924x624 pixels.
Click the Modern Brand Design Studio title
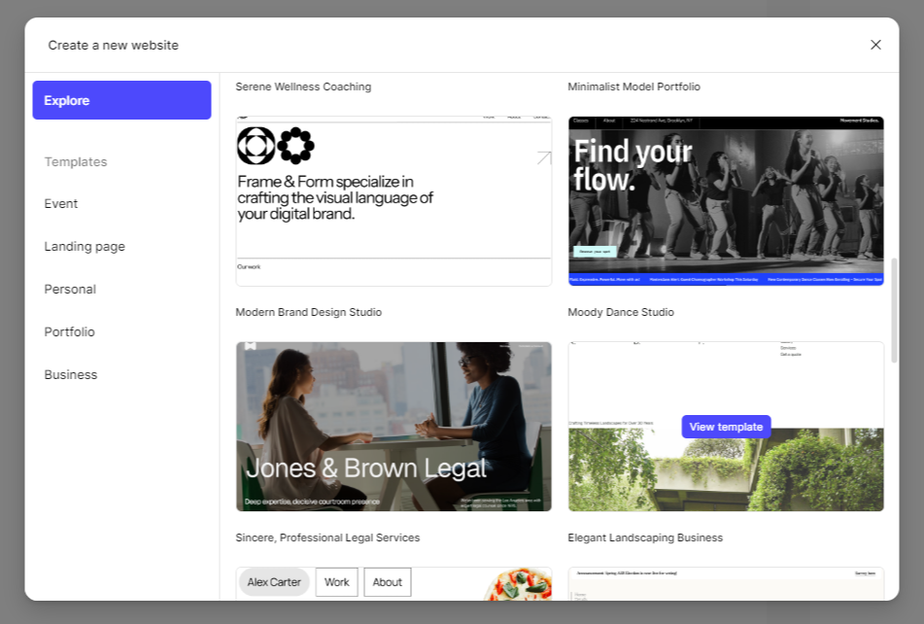[x=309, y=312]
